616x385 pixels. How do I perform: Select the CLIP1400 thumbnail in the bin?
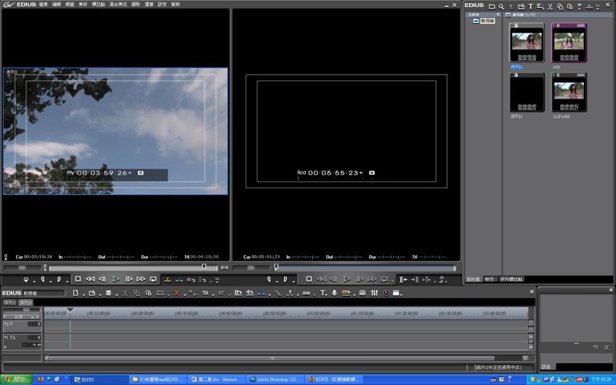tap(569, 92)
